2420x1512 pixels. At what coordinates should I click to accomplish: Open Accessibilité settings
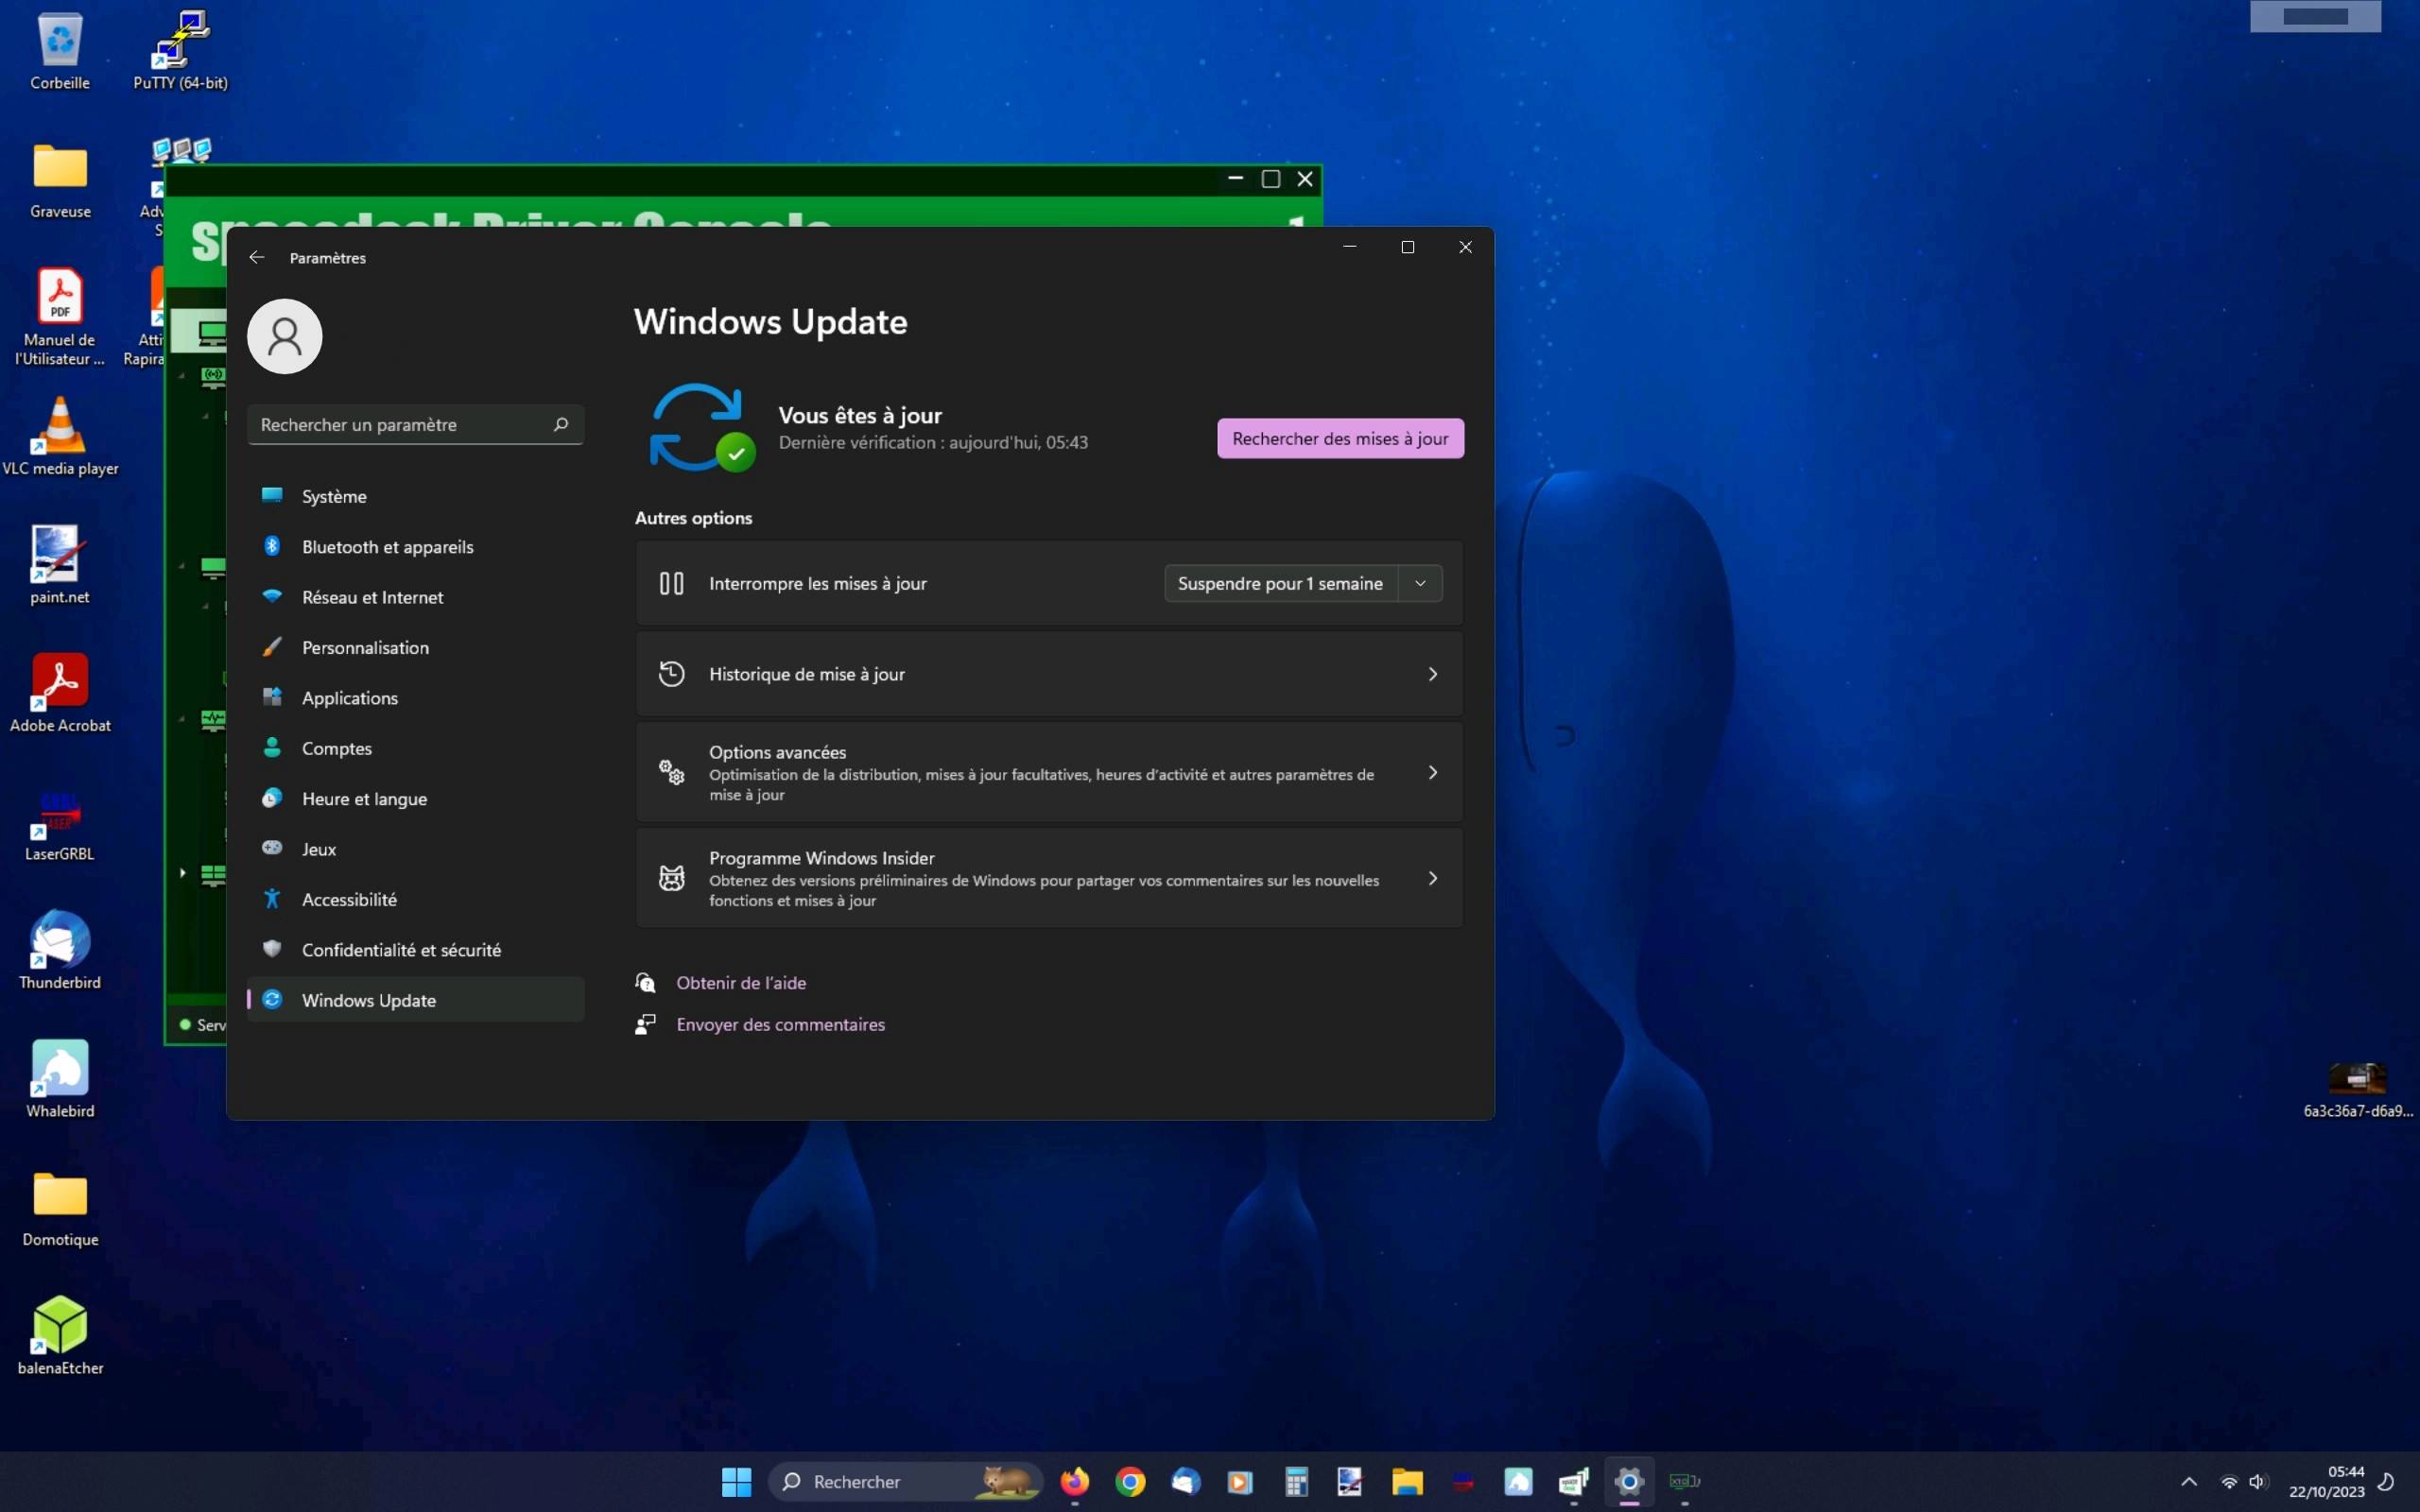(x=415, y=900)
